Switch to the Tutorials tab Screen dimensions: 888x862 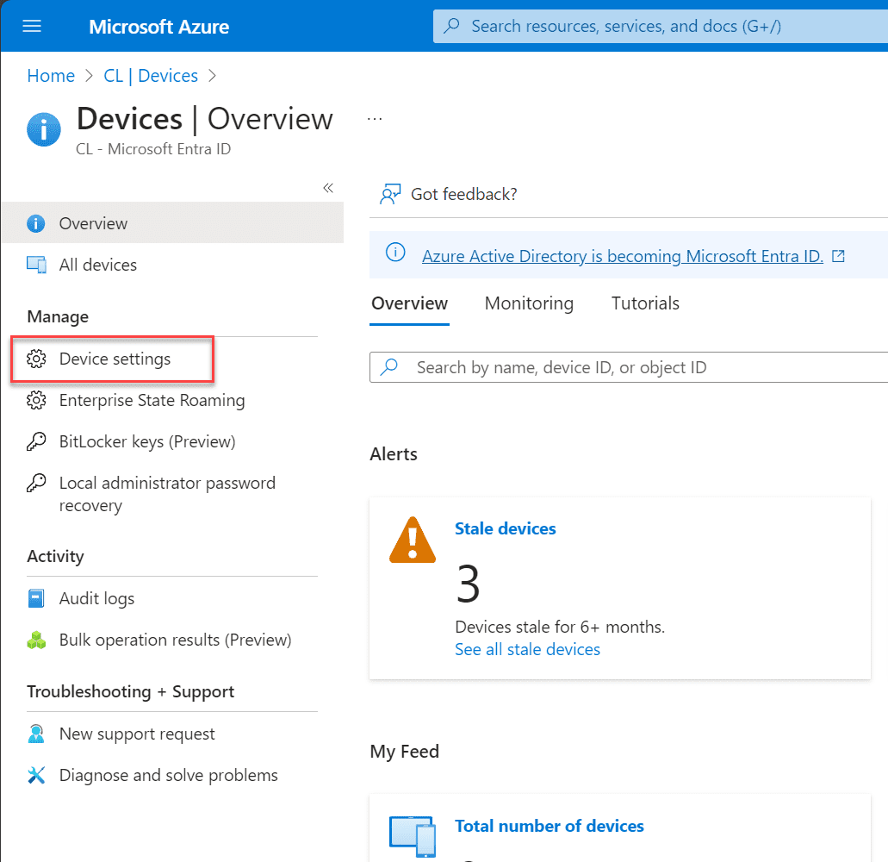pyautogui.click(x=645, y=303)
